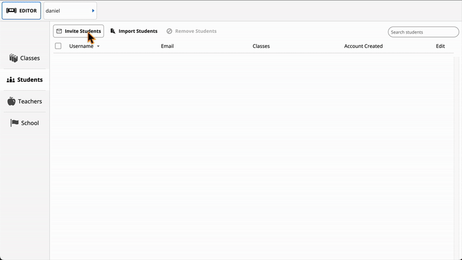Viewport: 462px width, 260px height.
Task: Toggle the Username sort arrow
Action: tap(98, 46)
